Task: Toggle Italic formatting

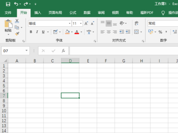Action: tap(37, 32)
